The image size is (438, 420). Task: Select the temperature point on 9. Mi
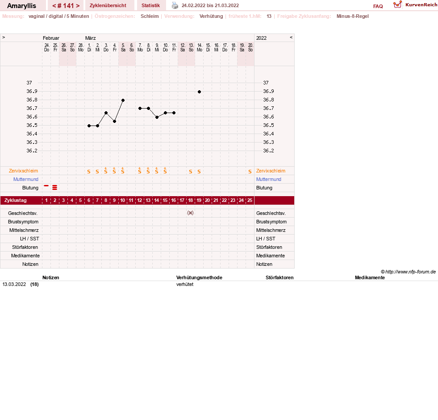click(x=157, y=118)
